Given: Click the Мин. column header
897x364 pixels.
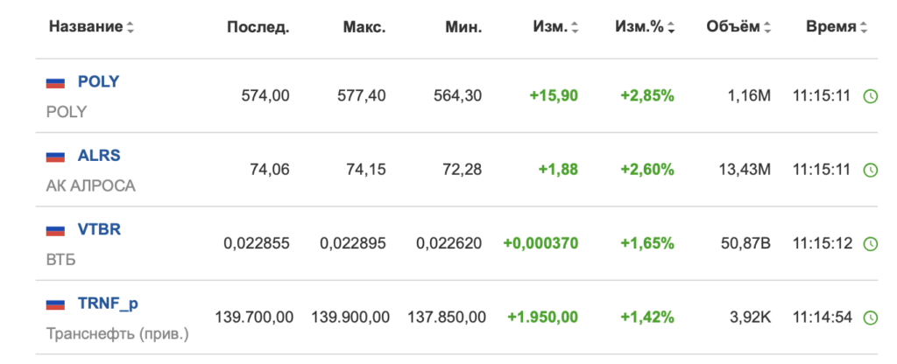Looking at the screenshot, I should (x=463, y=27).
